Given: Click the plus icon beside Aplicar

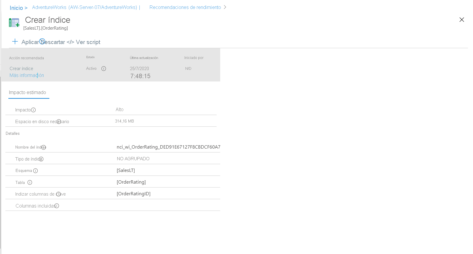Looking at the screenshot, I should tap(15, 41).
